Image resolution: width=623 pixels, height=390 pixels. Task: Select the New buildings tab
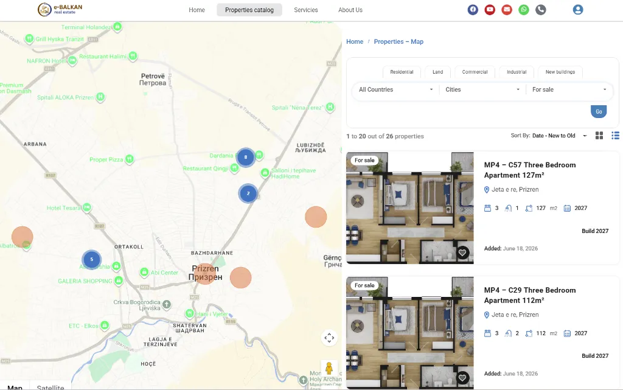[x=560, y=72]
